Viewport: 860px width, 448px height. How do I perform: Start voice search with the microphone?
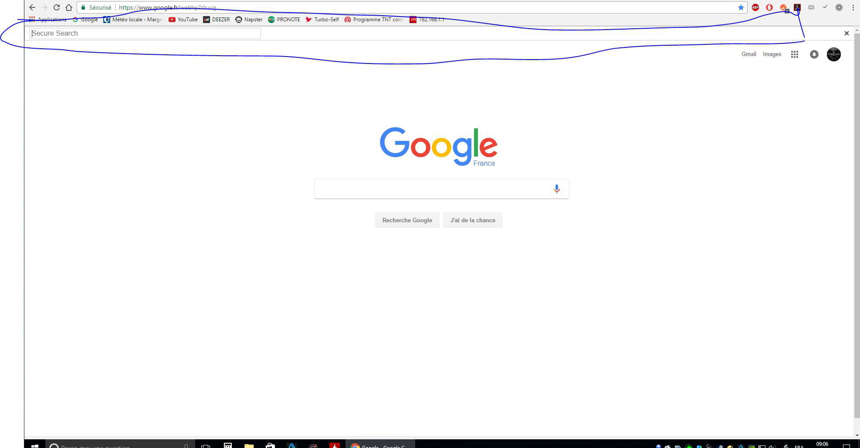tap(556, 189)
